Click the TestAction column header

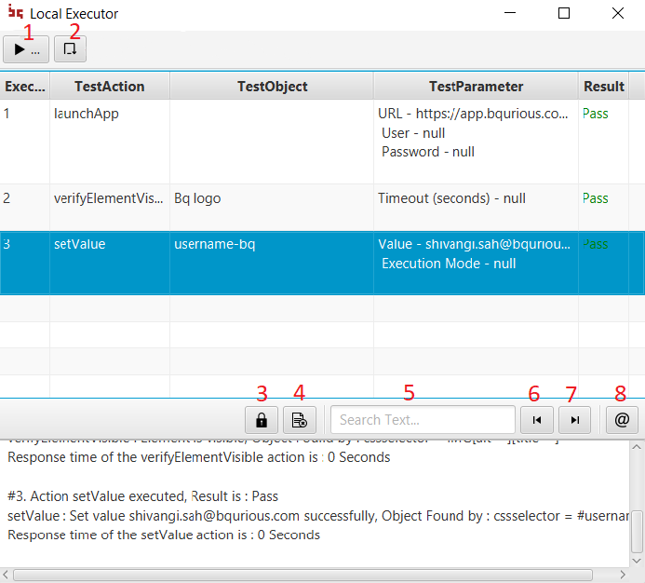point(110,86)
